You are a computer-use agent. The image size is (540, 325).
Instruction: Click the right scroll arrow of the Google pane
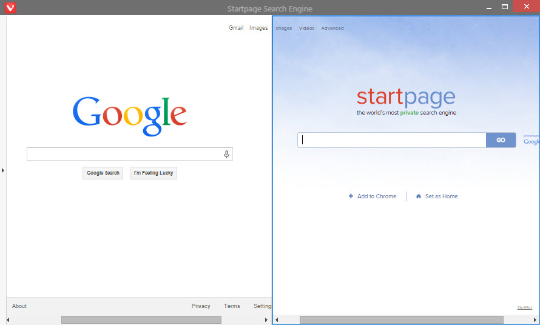(x=266, y=320)
